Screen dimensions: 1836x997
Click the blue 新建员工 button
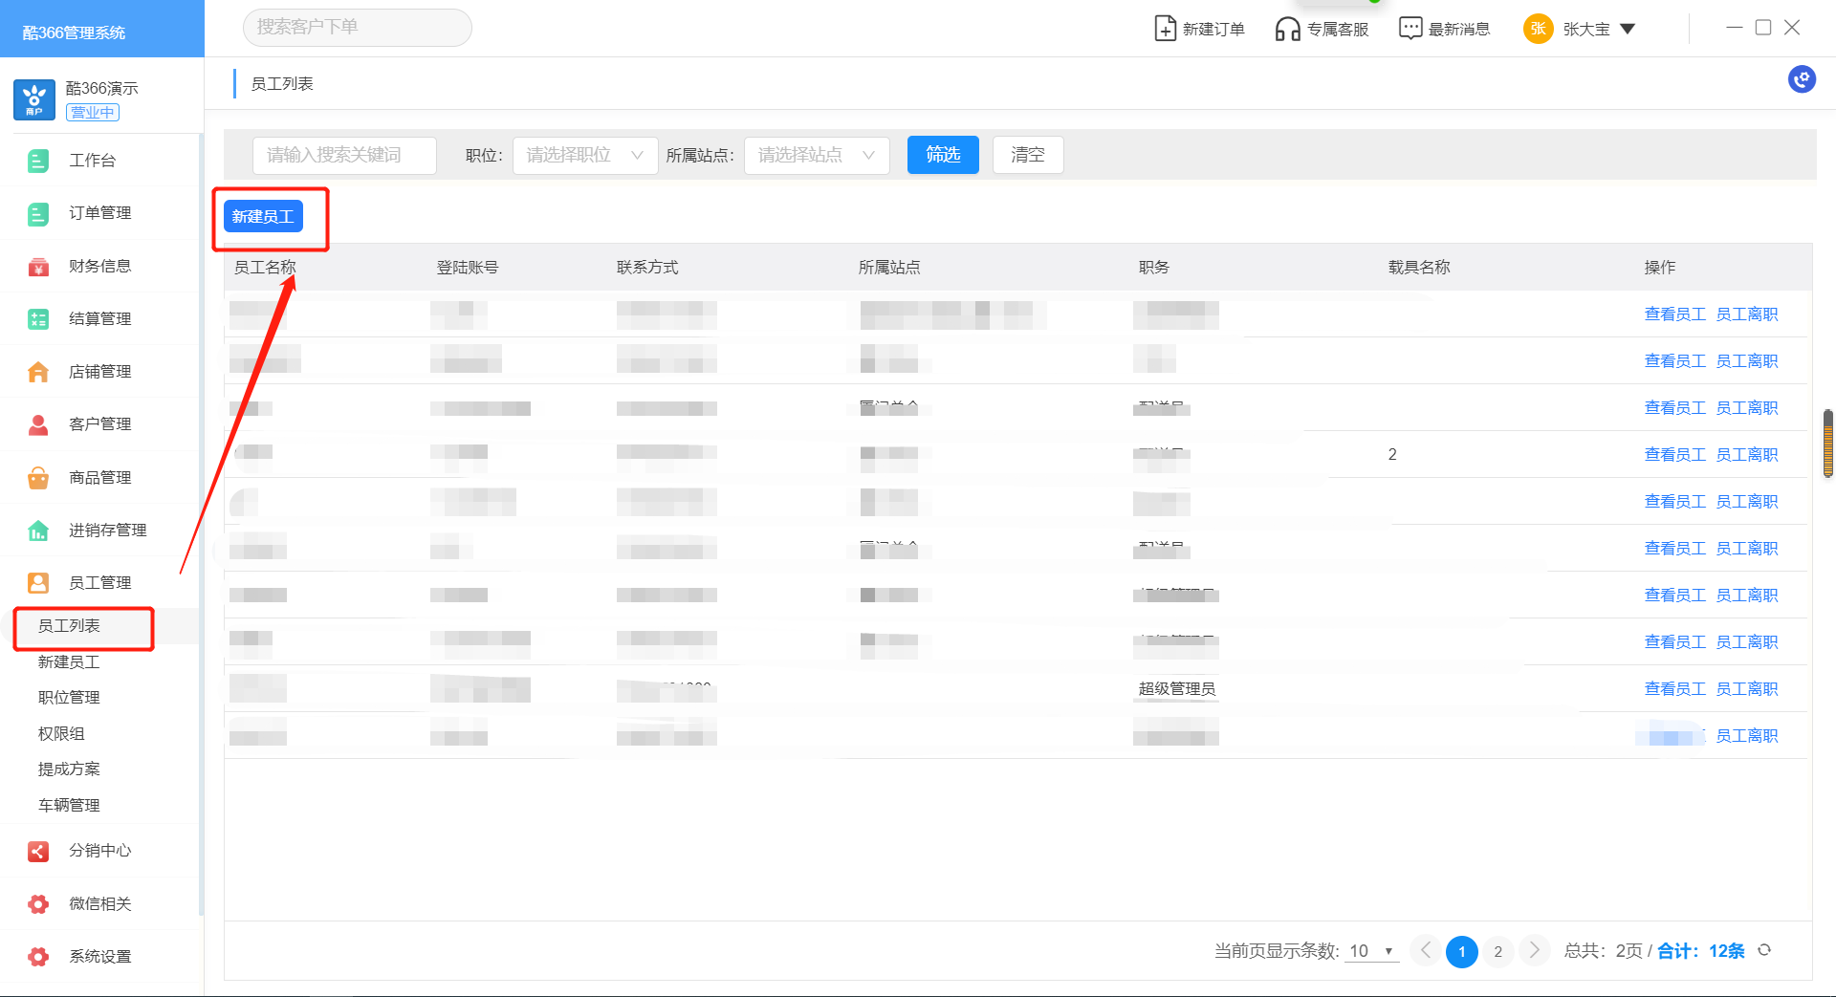click(x=263, y=217)
